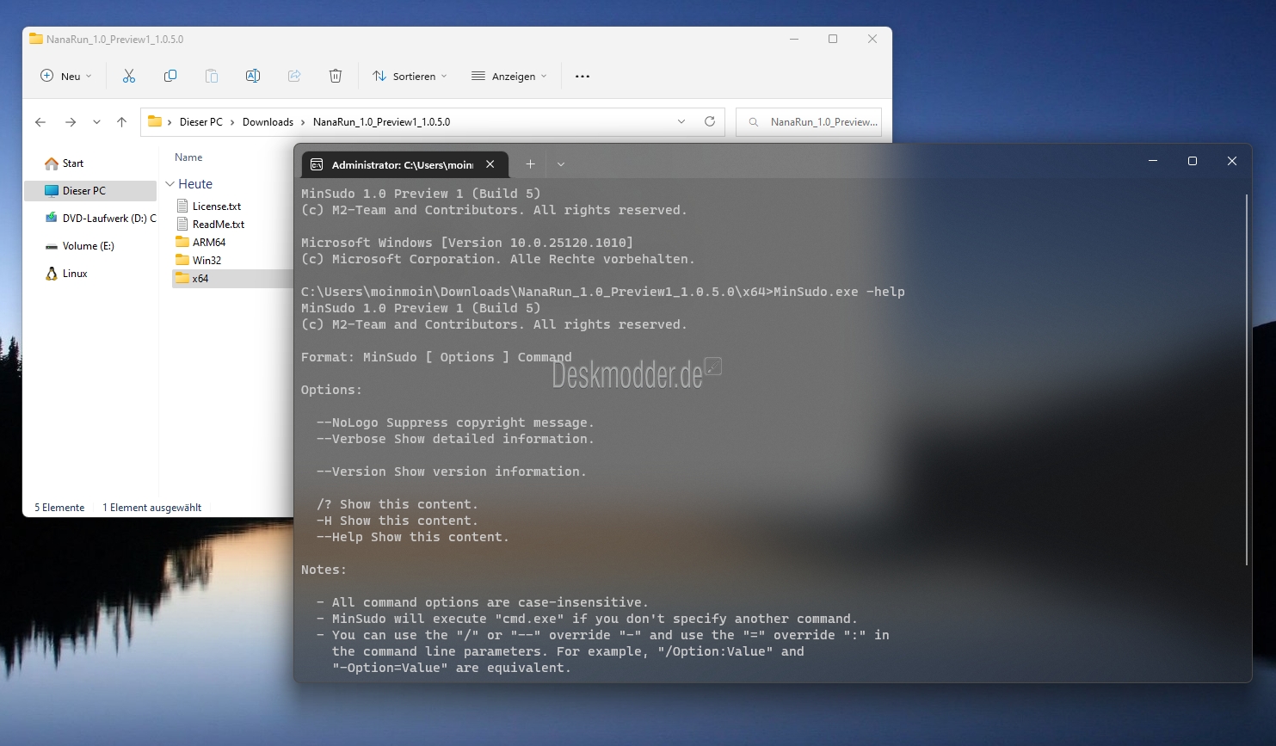
Task: Click NanaRun_1.0_Preview1_1.0.5.0 breadcrumb segment
Action: pyautogui.click(x=381, y=122)
